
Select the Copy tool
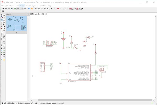[x=2, y=24]
